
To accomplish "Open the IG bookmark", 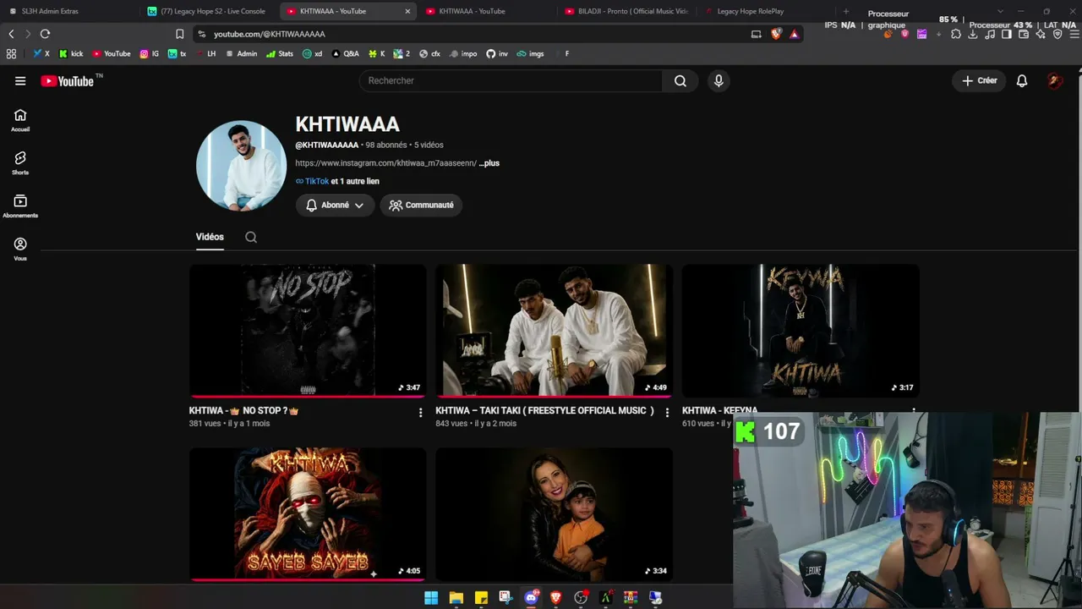I will 149,53.
